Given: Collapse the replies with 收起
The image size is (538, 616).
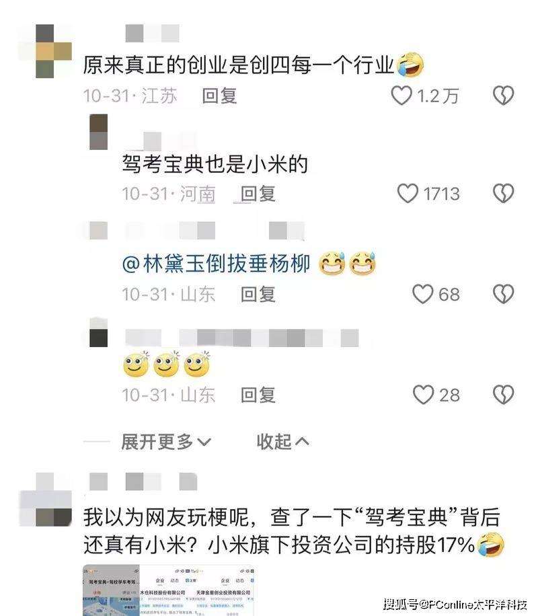Looking at the screenshot, I should coord(282,442).
